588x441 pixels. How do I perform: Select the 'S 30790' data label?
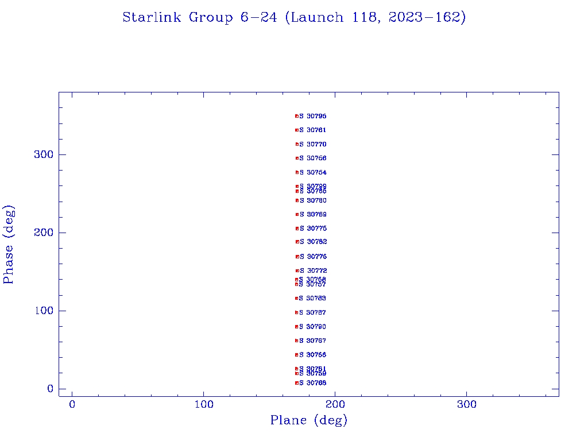coord(312,327)
